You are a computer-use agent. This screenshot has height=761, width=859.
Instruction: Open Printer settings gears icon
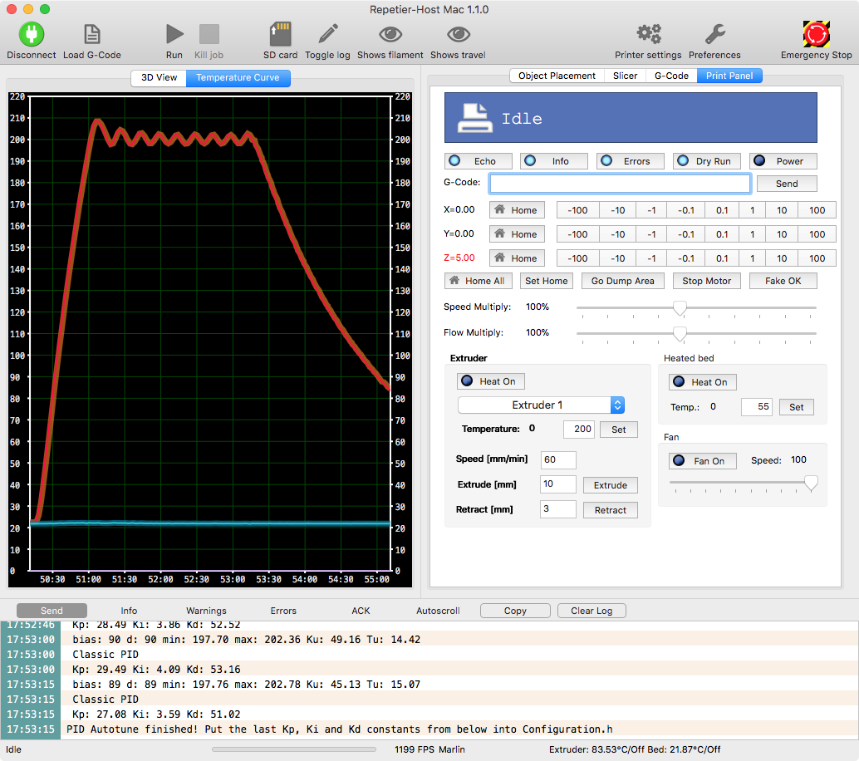[648, 34]
